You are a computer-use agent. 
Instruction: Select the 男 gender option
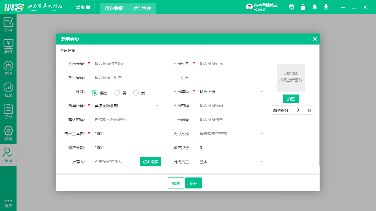click(x=117, y=93)
